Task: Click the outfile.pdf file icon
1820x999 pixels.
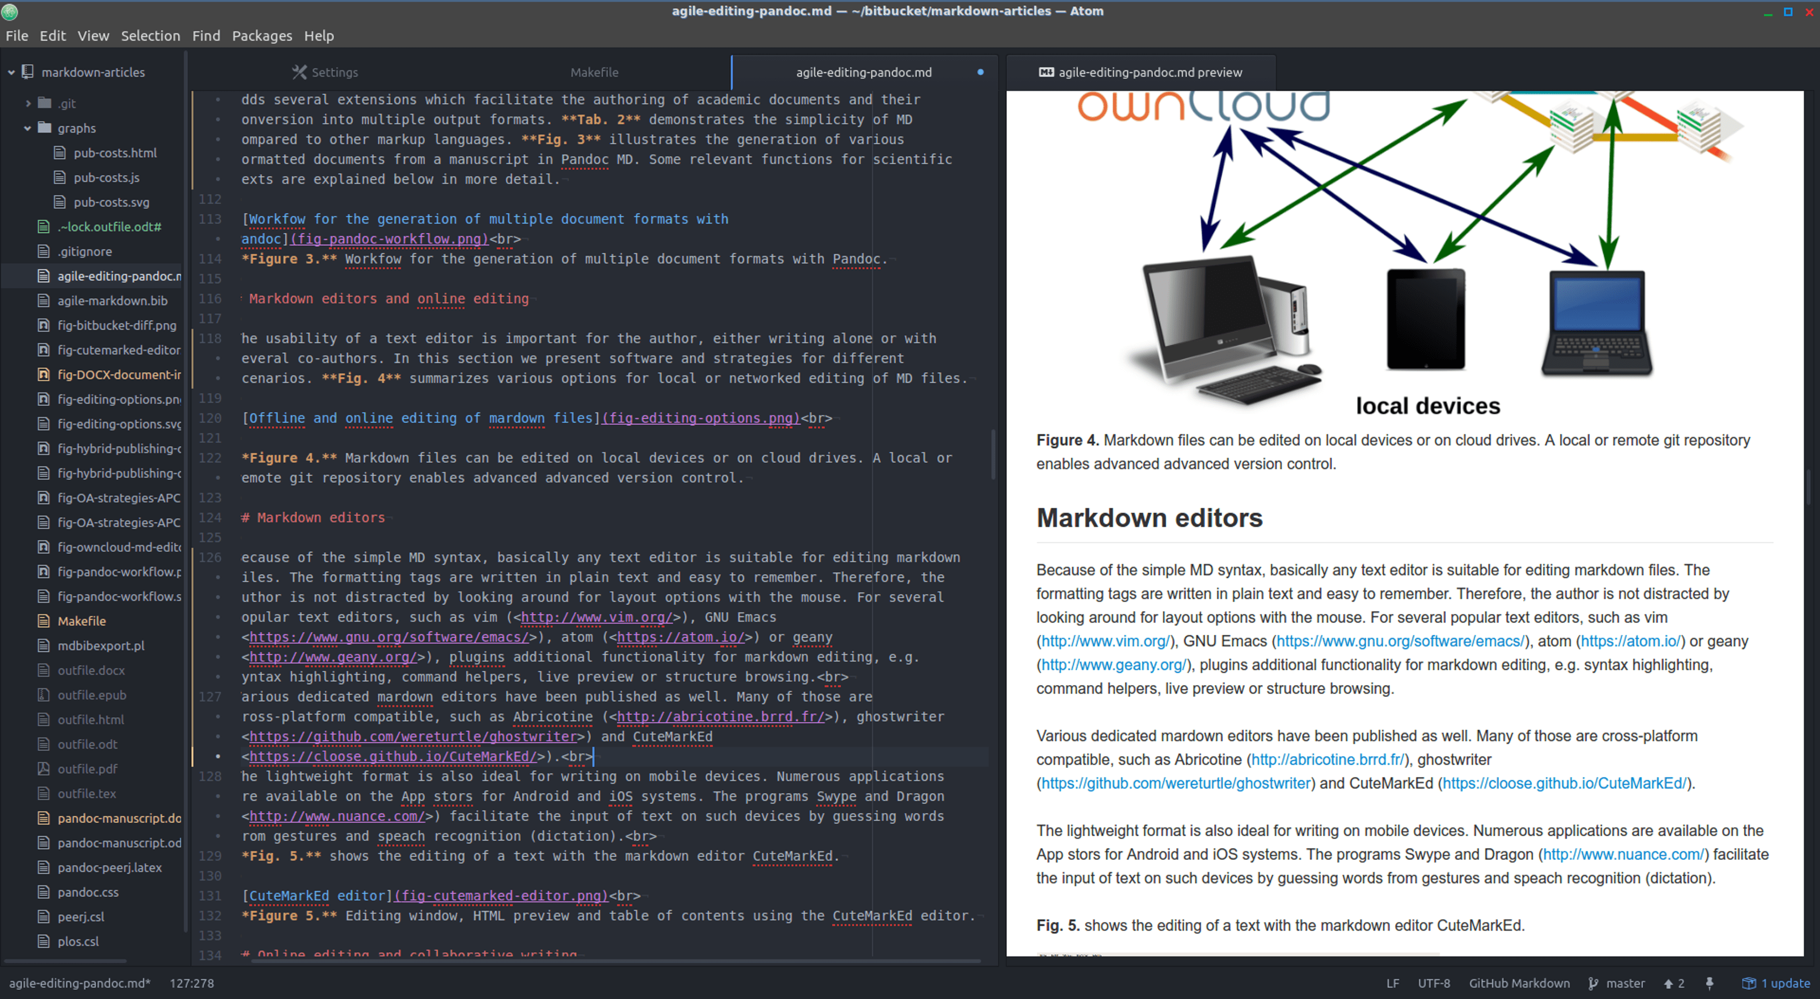Action: click(x=44, y=769)
